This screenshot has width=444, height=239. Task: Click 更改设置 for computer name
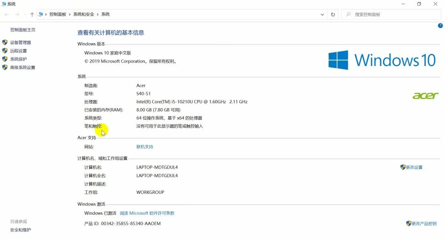coord(414,167)
